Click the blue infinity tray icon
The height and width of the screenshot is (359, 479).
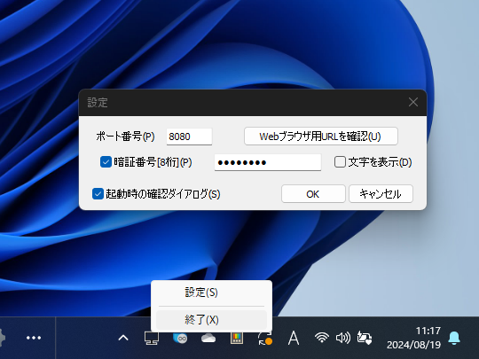tap(180, 338)
